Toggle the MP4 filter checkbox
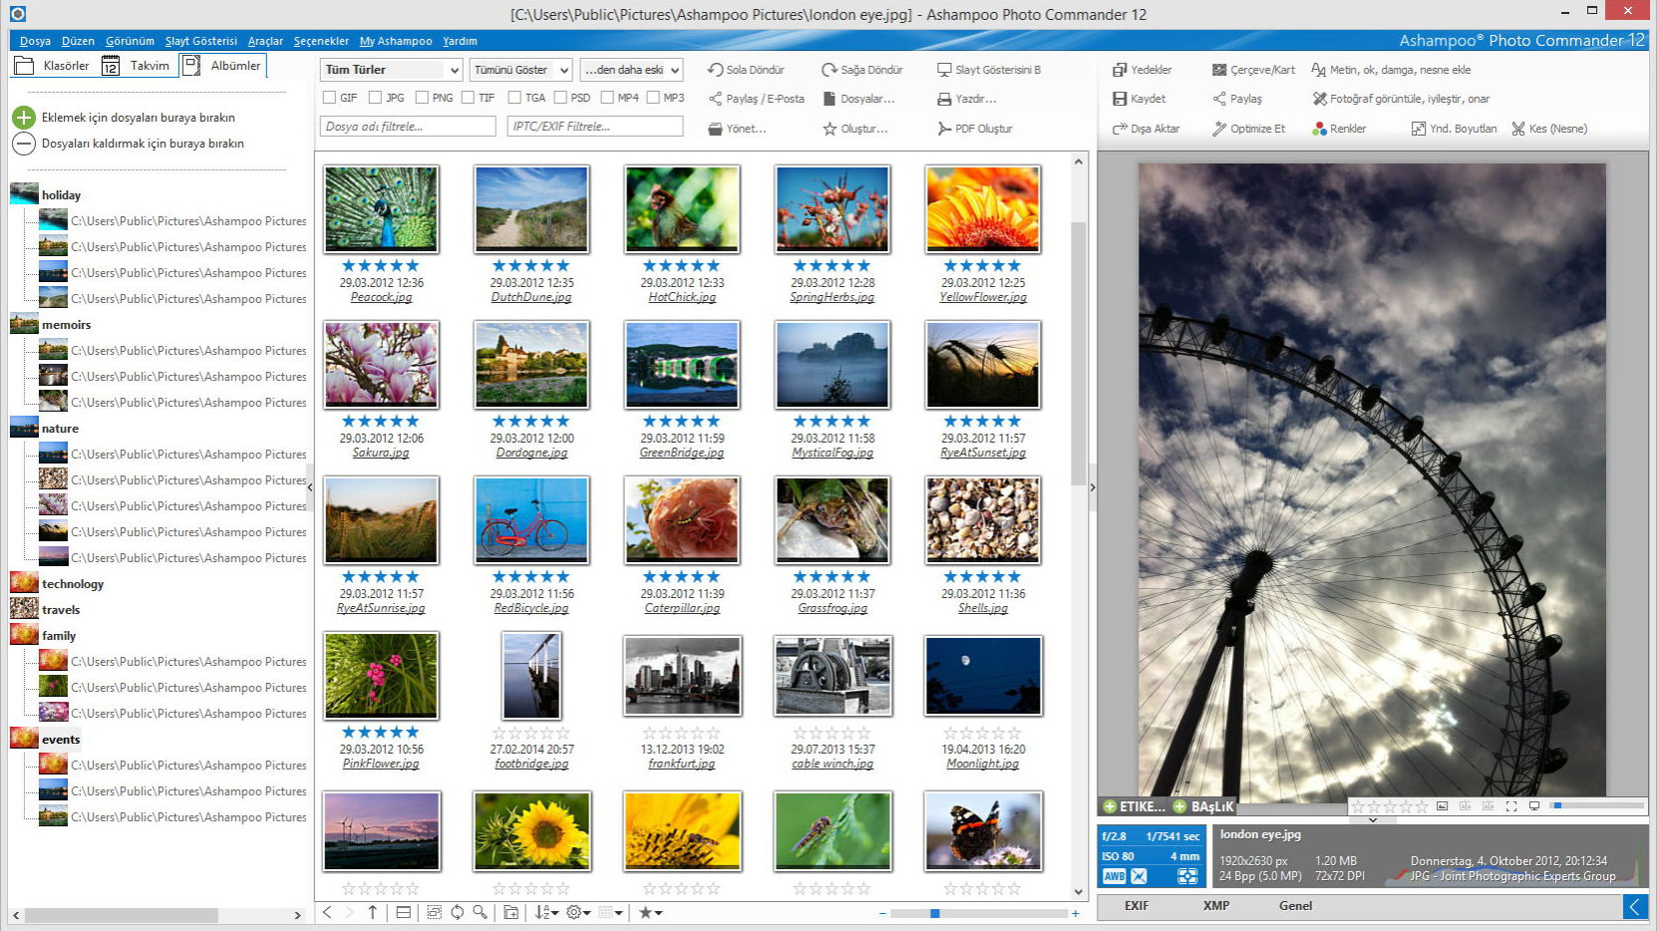Image resolution: width=1657 pixels, height=931 pixels. click(x=607, y=98)
